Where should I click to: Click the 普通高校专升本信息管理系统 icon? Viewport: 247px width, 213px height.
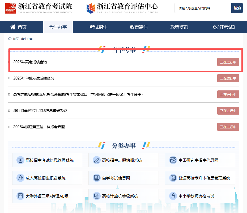click(x=173, y=178)
